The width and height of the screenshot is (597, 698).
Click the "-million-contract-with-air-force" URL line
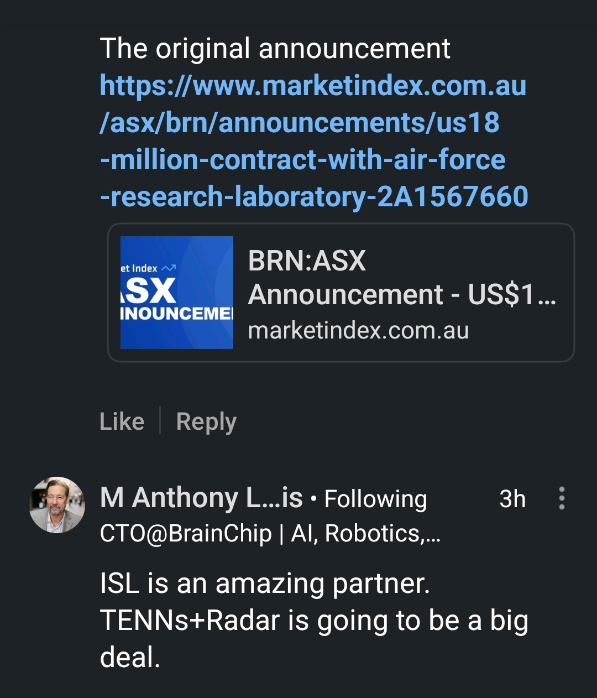click(x=302, y=160)
